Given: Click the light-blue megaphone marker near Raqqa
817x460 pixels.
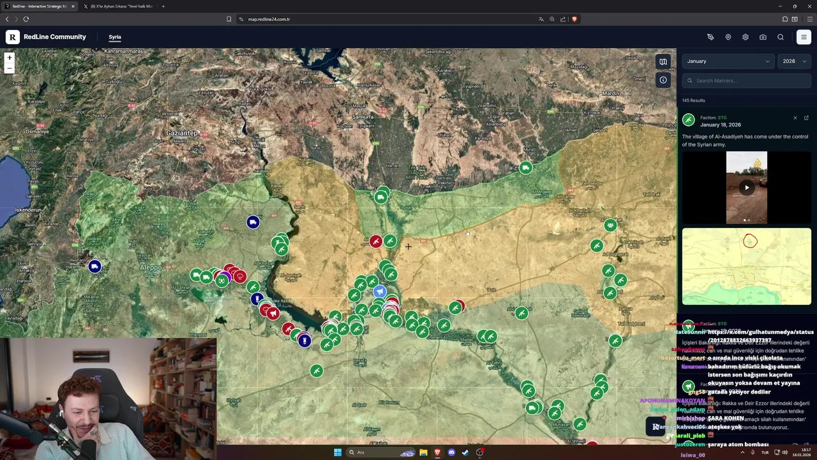Looking at the screenshot, I should tap(380, 292).
